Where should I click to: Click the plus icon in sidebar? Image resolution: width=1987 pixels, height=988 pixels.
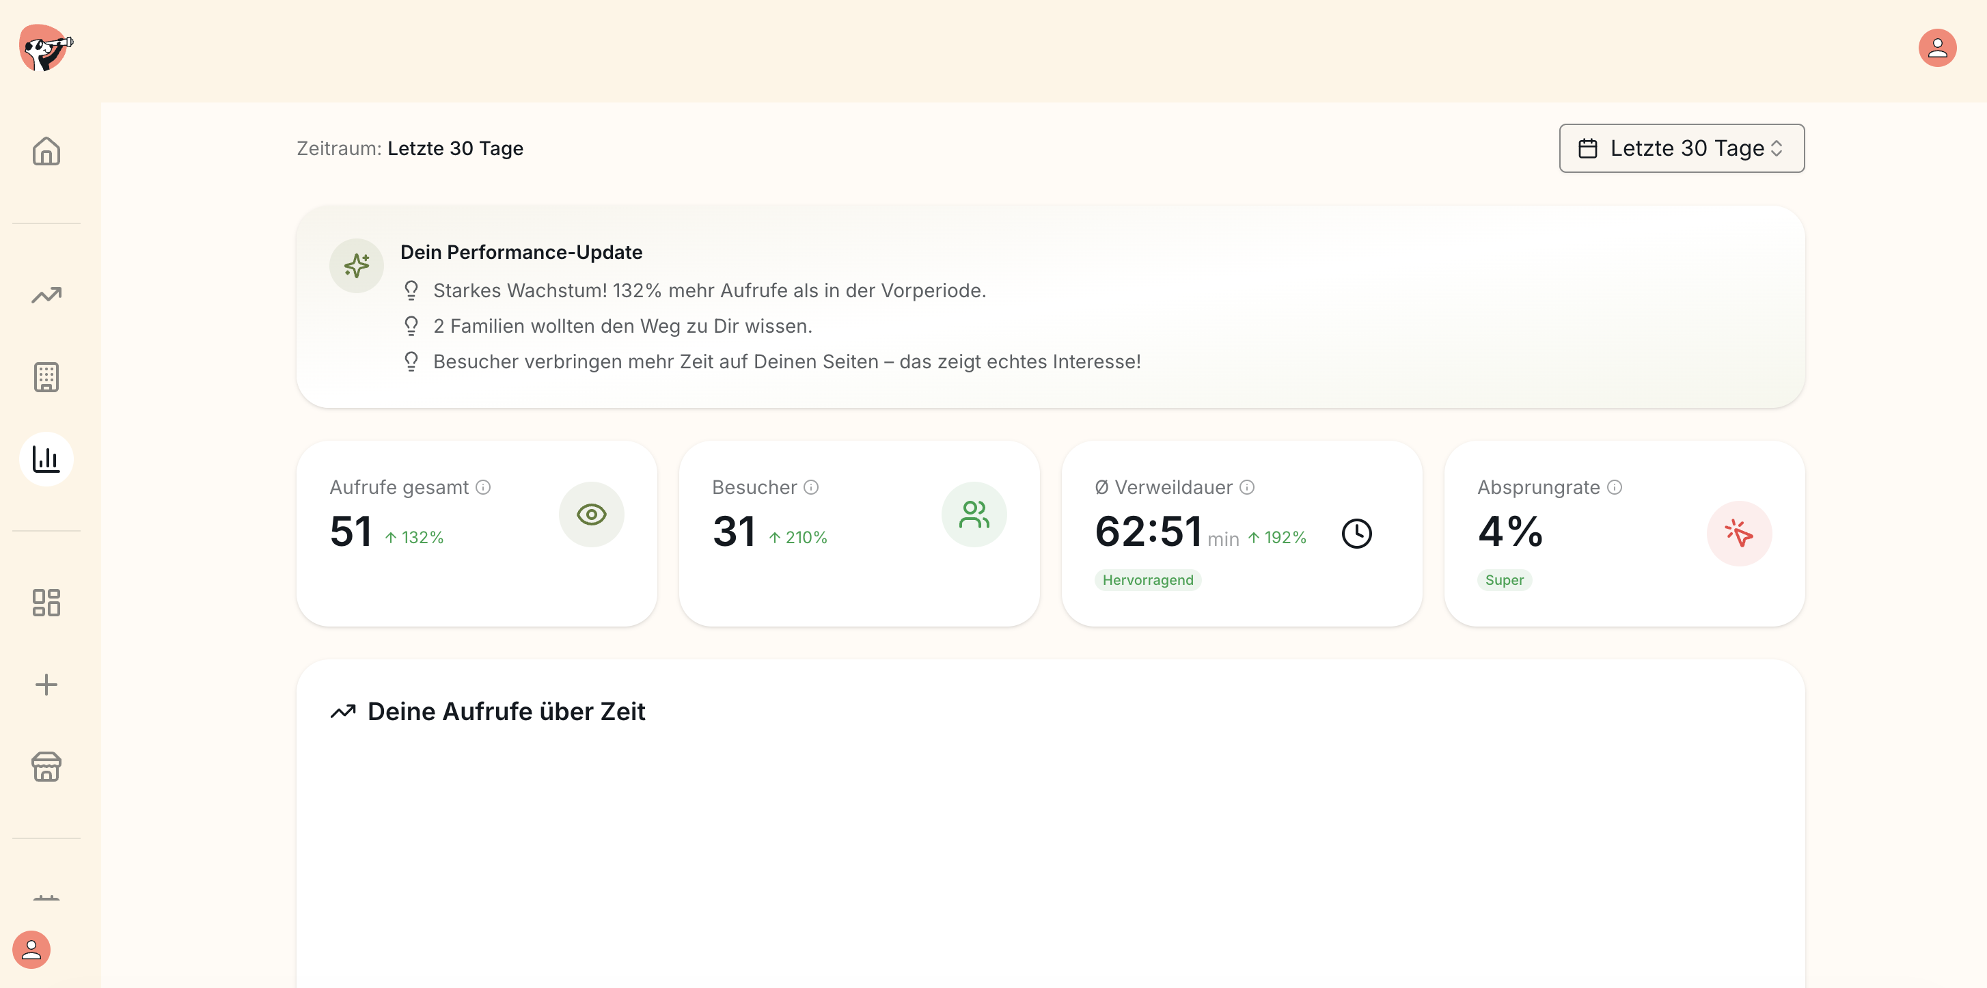click(x=46, y=684)
